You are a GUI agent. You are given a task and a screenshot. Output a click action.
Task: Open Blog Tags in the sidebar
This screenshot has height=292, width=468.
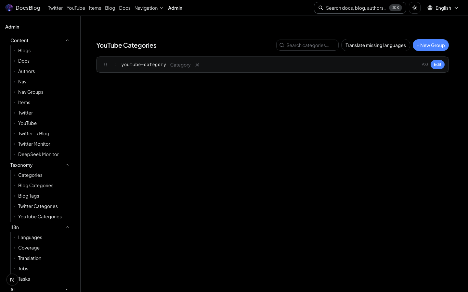point(29,196)
